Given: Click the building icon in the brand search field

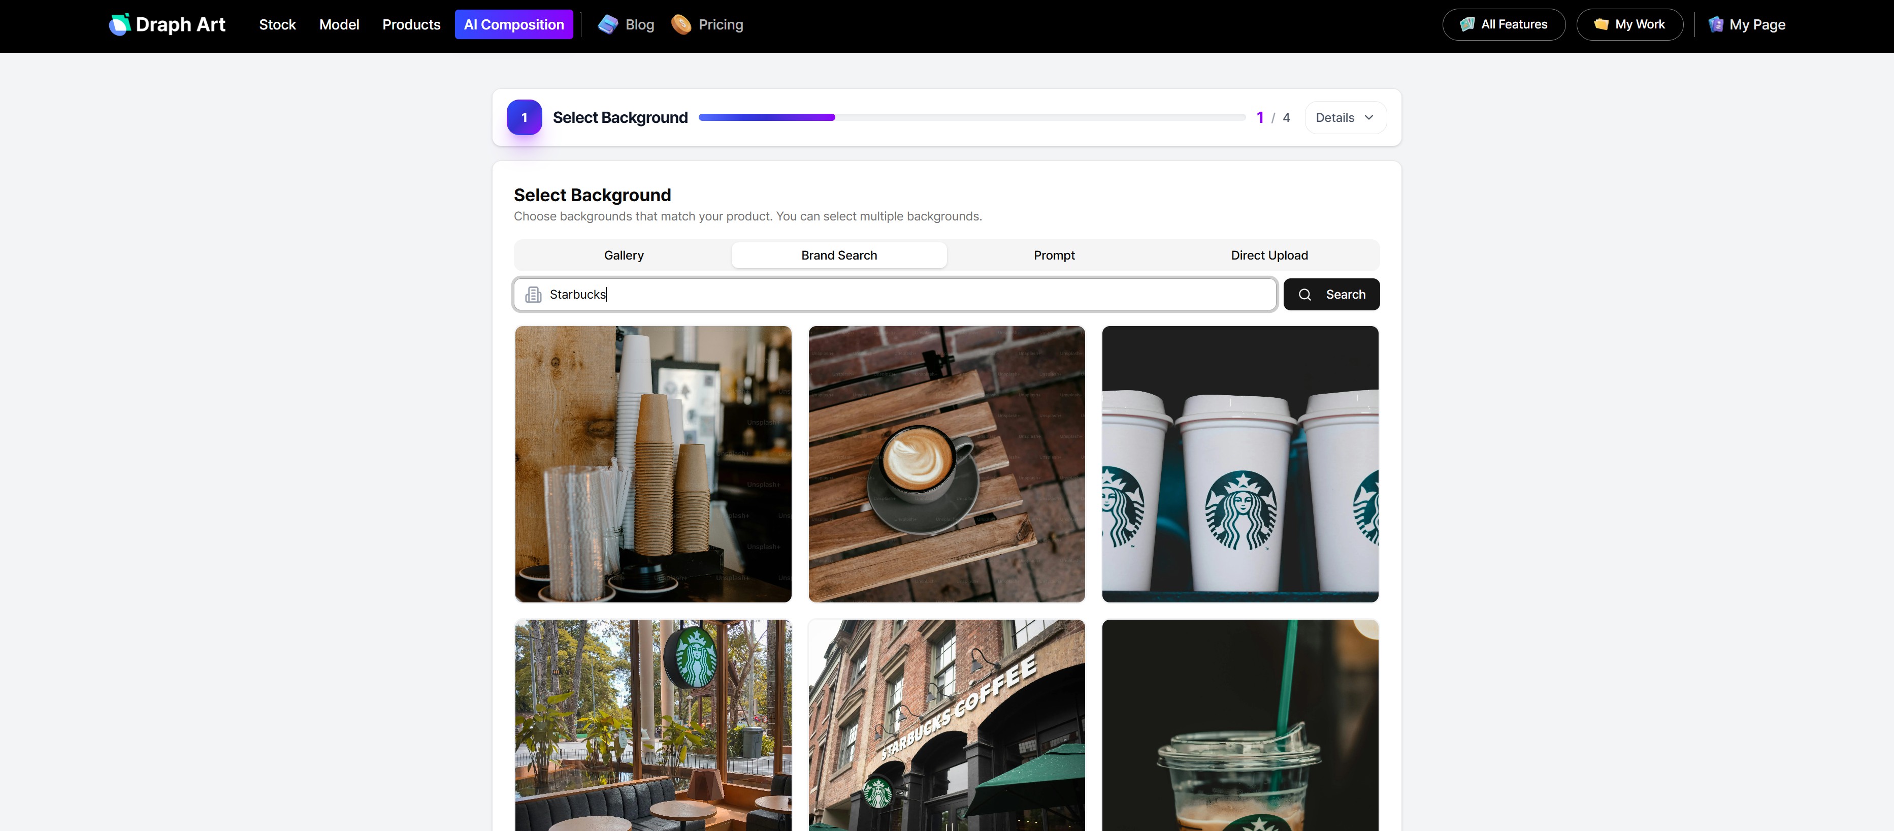Looking at the screenshot, I should click(533, 295).
